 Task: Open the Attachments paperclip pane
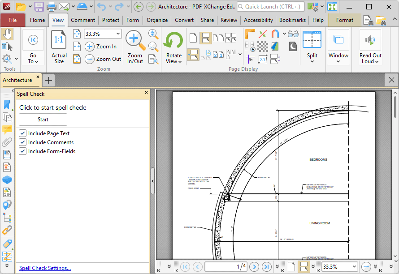click(7, 142)
